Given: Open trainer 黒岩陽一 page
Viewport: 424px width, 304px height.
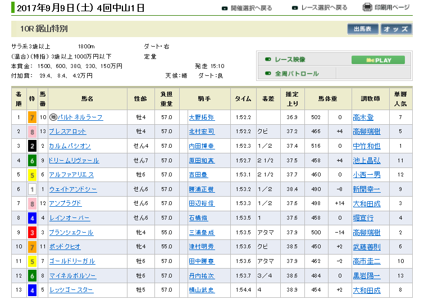Looking at the screenshot, I should 366,276.
